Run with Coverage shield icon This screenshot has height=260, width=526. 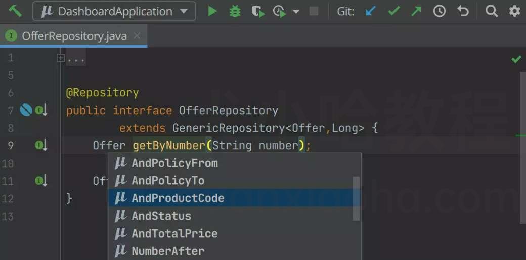257,12
